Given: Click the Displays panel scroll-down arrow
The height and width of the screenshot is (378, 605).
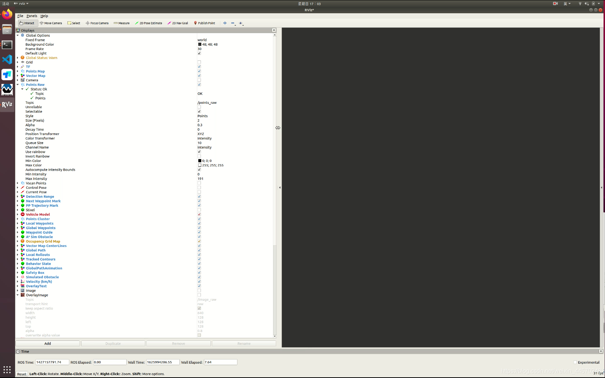Looking at the screenshot, I should pos(275,336).
